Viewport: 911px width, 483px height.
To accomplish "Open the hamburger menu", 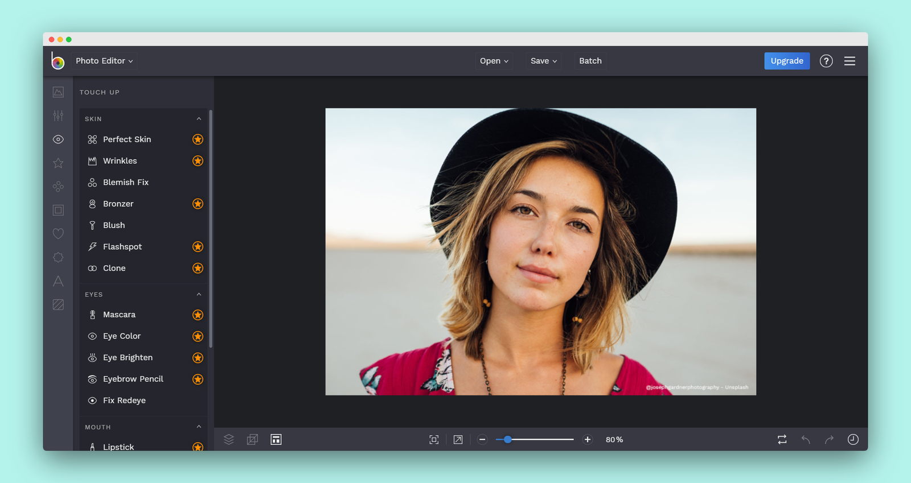I will click(850, 61).
